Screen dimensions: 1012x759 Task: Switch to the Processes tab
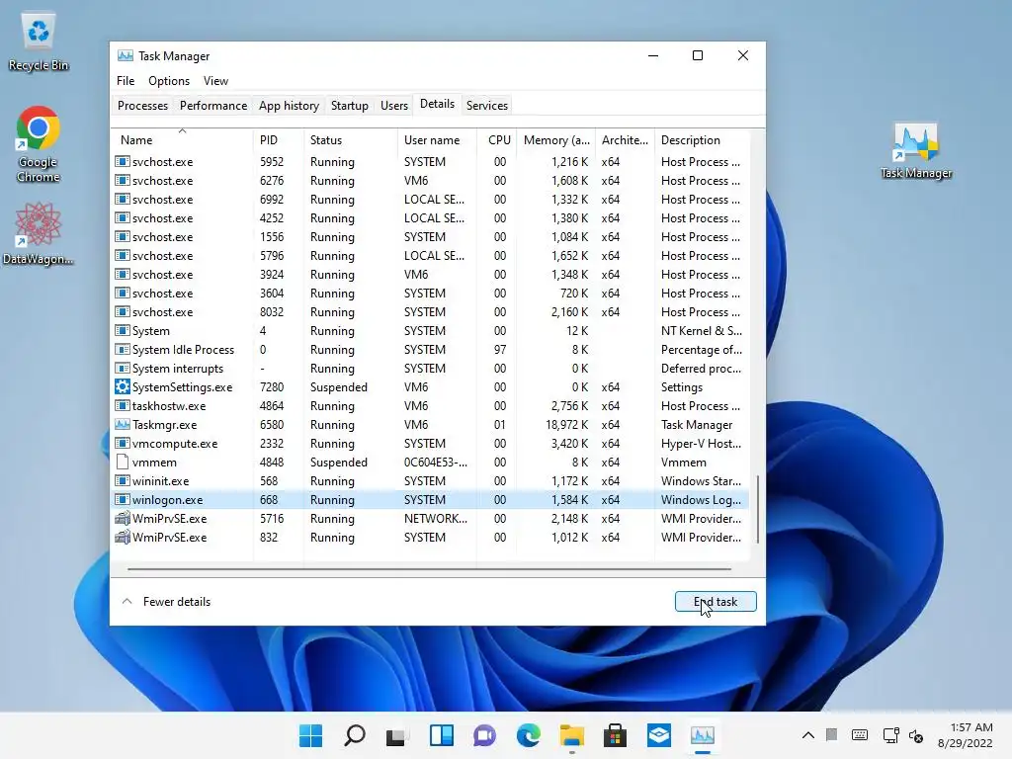(142, 105)
